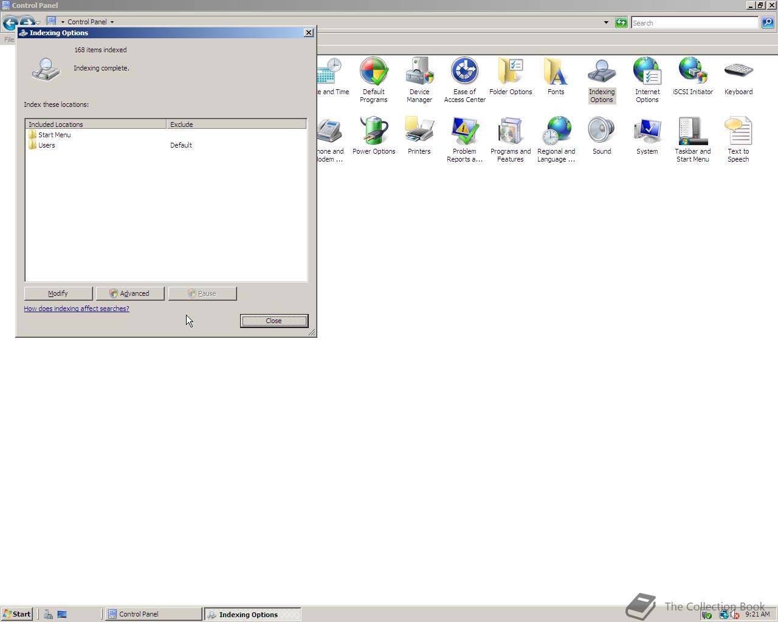Screen dimensions: 778x622
Task: Open Default Programs in Control Panel
Action: (373, 80)
